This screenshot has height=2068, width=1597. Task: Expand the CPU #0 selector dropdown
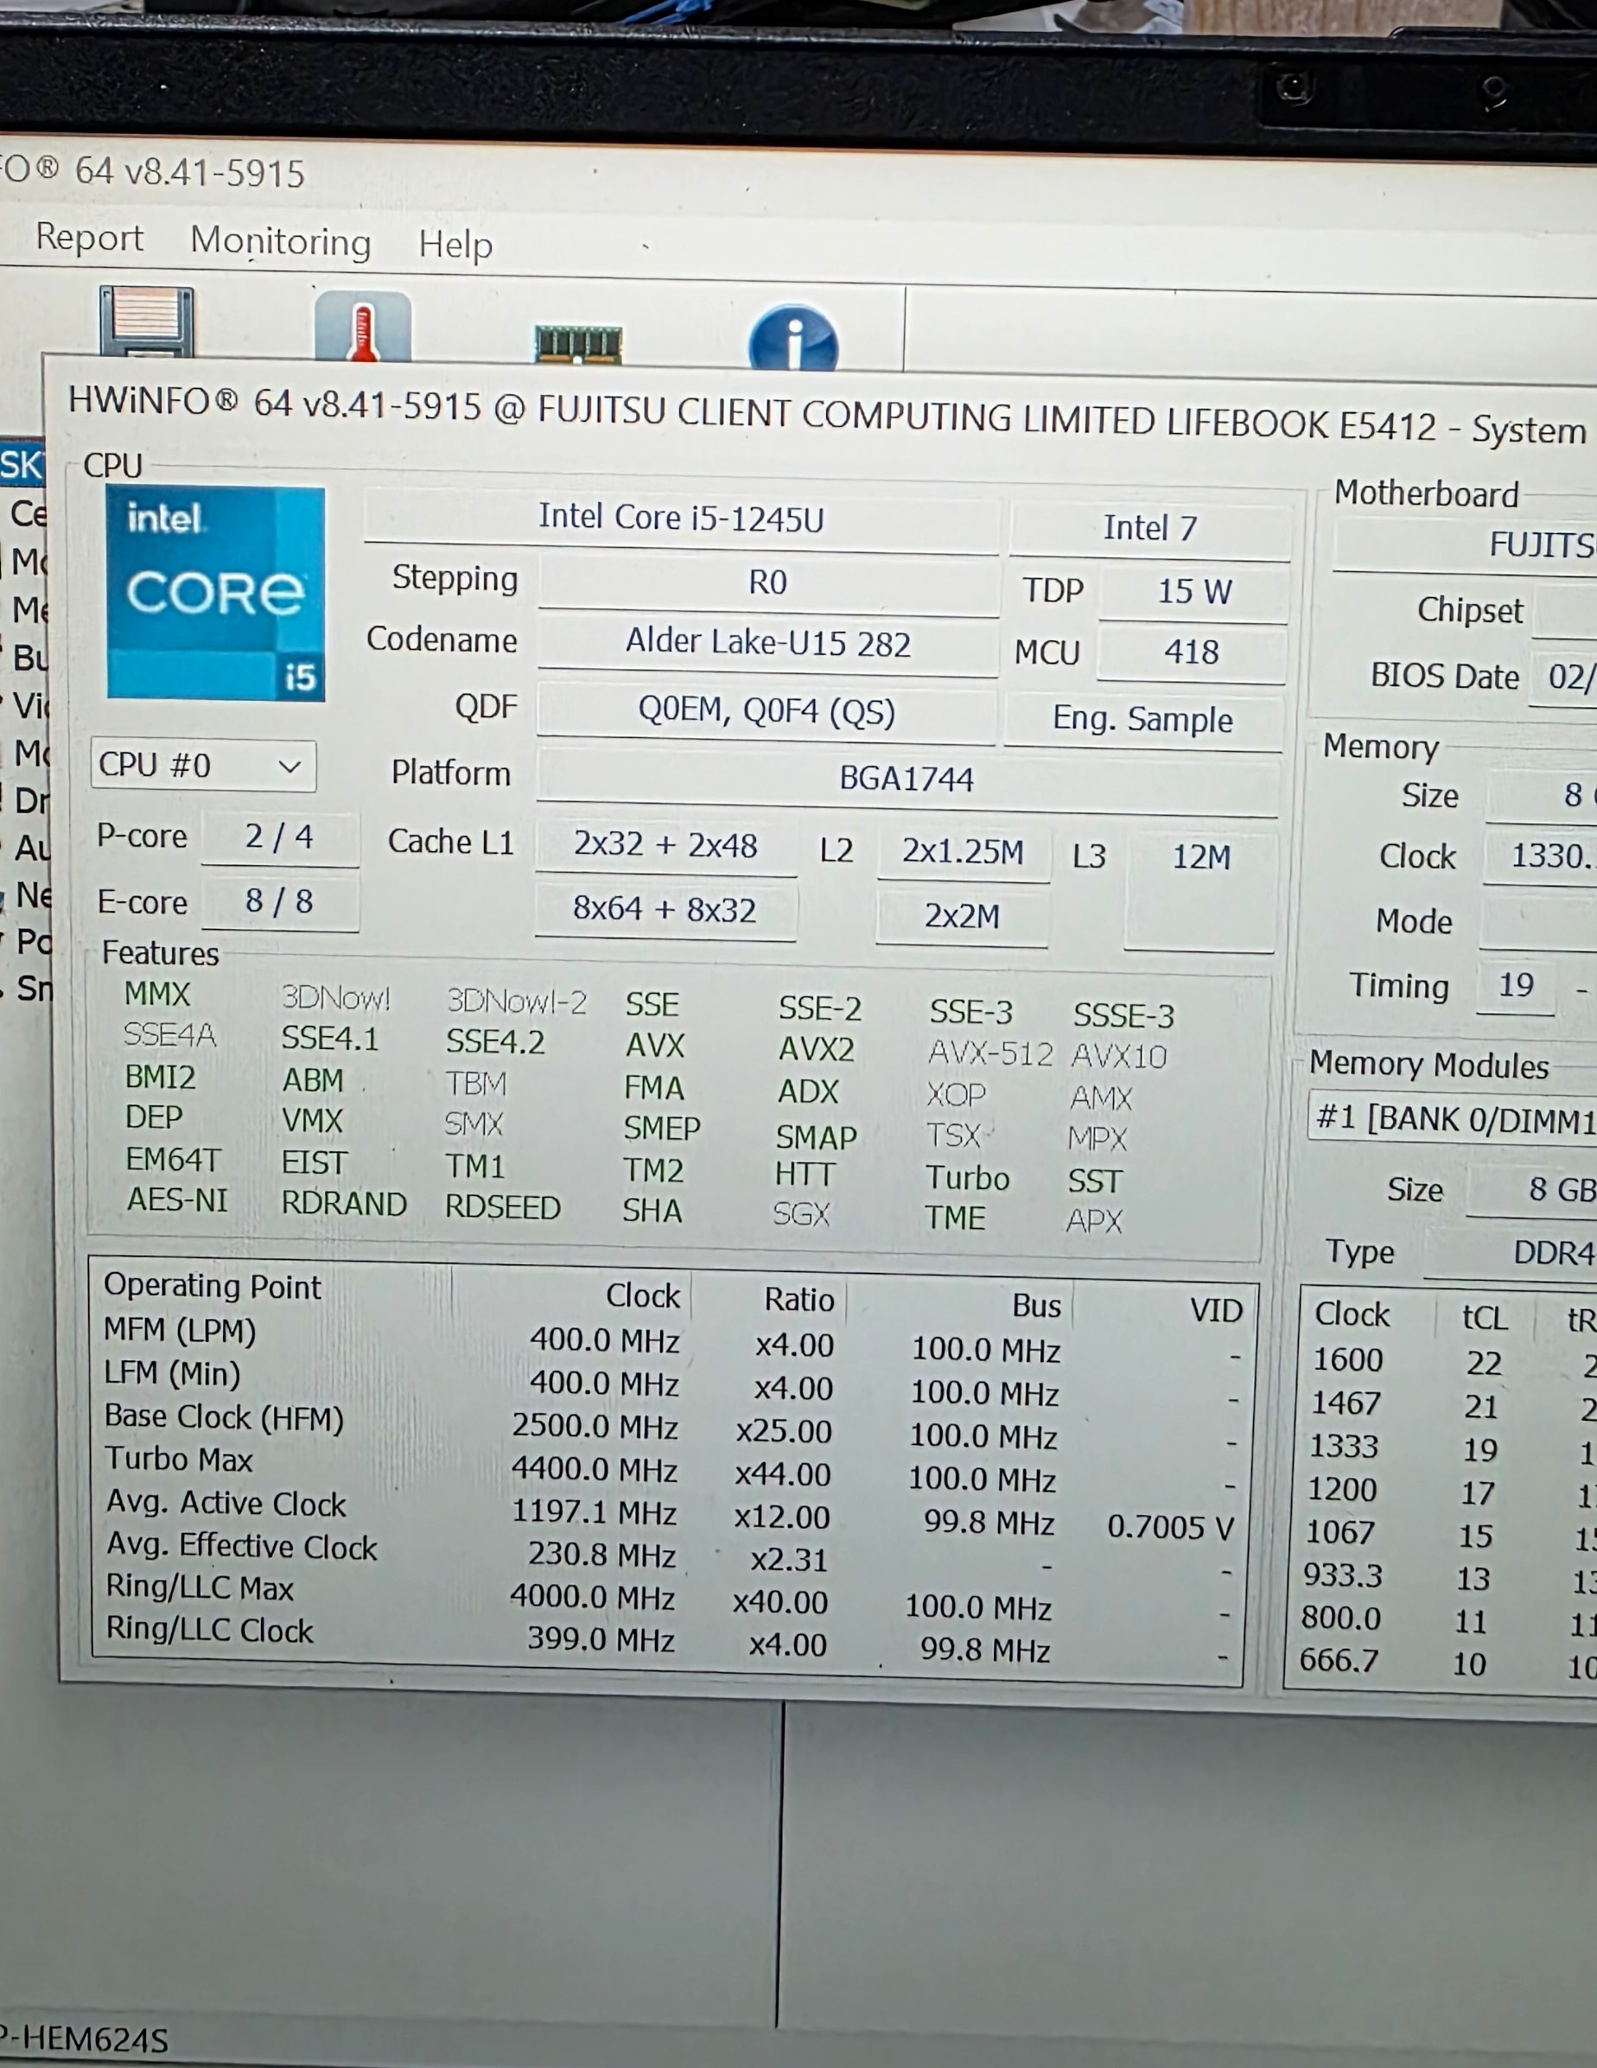pos(204,765)
